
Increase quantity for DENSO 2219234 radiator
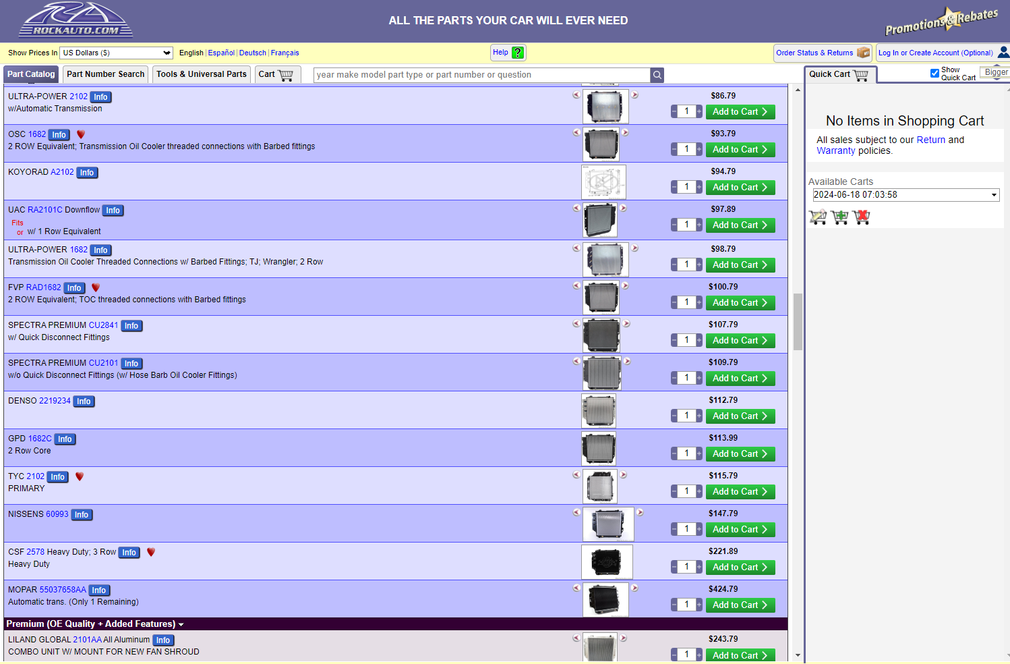[x=699, y=416]
